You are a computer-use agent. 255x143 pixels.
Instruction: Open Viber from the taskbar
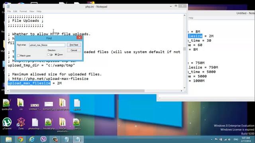[43, 139]
